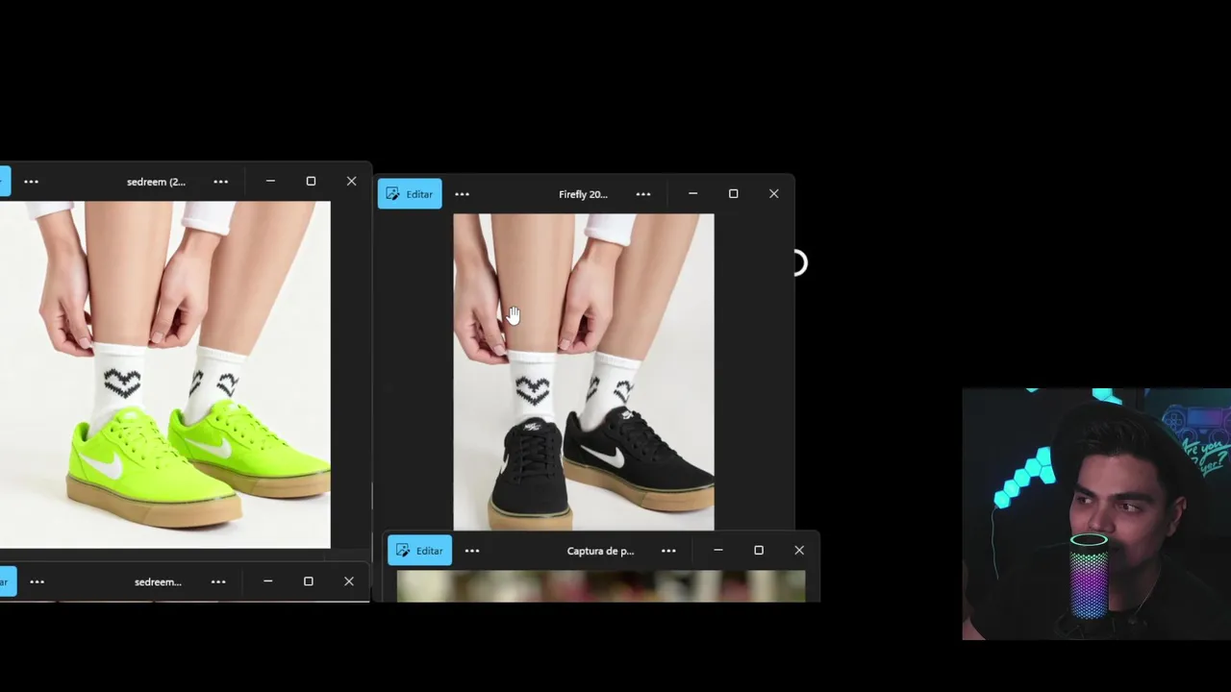Viewport: 1231px width, 692px height.
Task: Click Editar button in Firefly window
Action: [410, 194]
